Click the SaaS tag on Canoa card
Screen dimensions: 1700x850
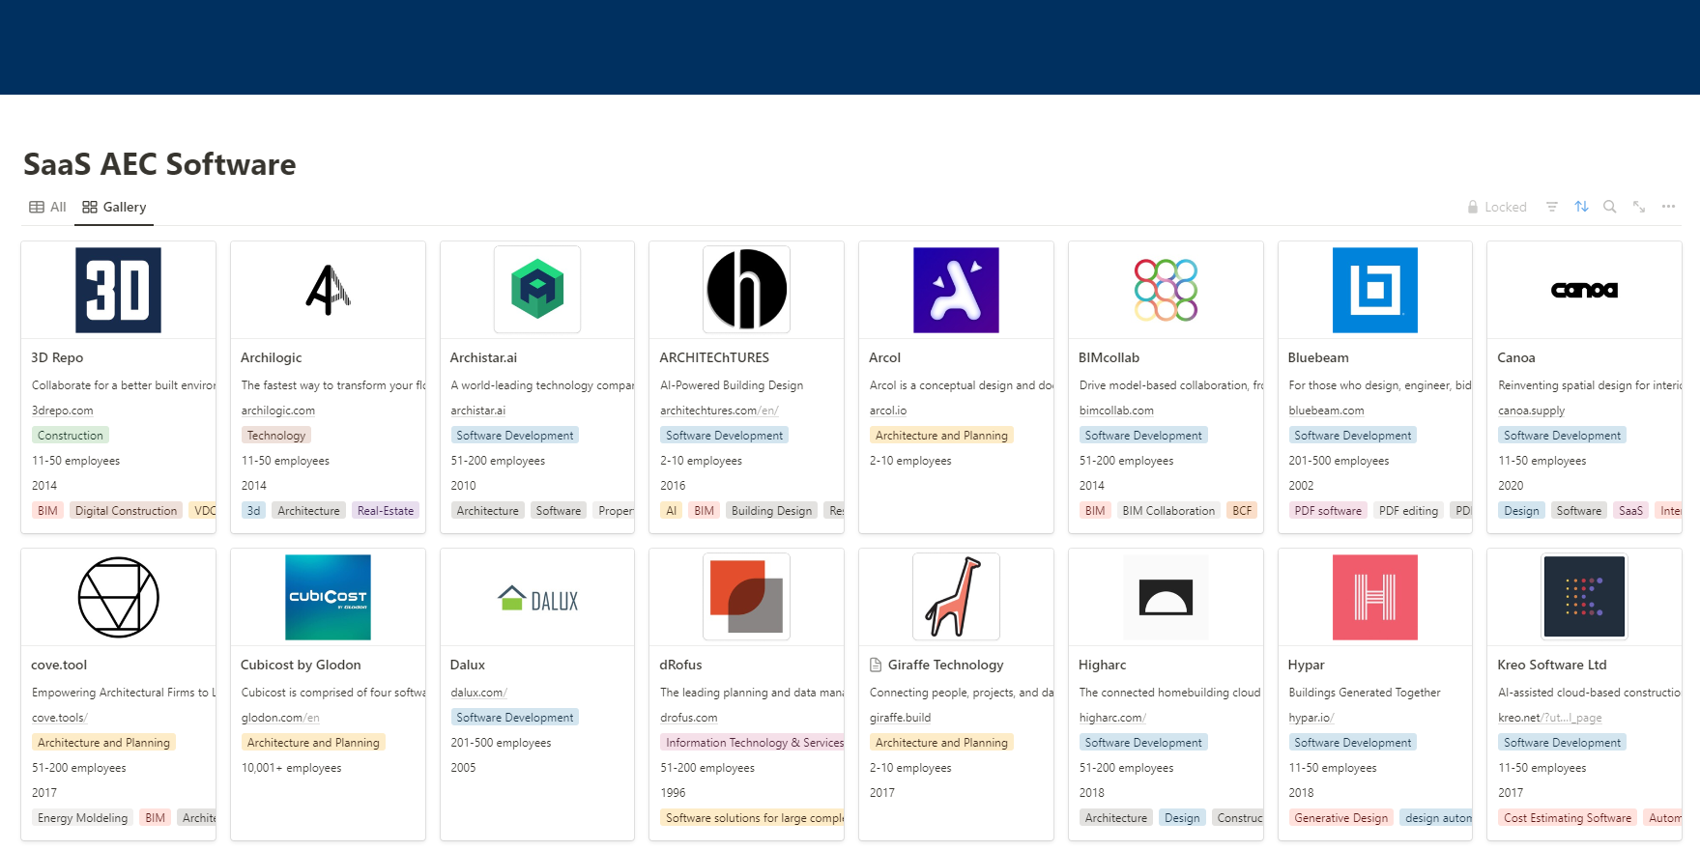click(1630, 511)
